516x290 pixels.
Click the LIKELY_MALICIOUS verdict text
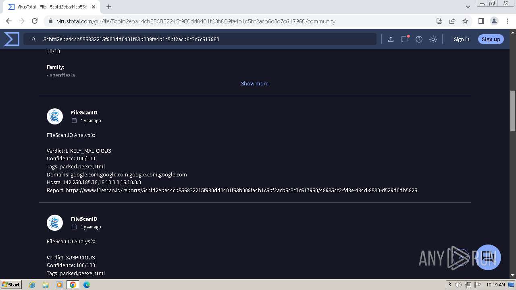(88, 151)
